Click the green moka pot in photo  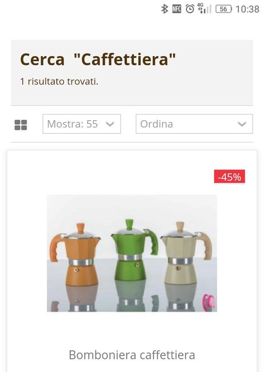tap(135, 250)
